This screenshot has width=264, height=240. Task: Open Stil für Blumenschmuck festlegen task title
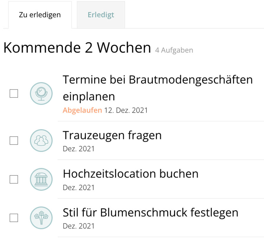point(150,213)
